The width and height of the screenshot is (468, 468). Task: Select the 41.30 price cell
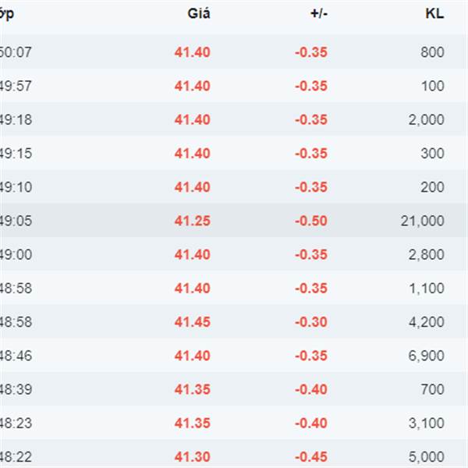pyautogui.click(x=192, y=457)
